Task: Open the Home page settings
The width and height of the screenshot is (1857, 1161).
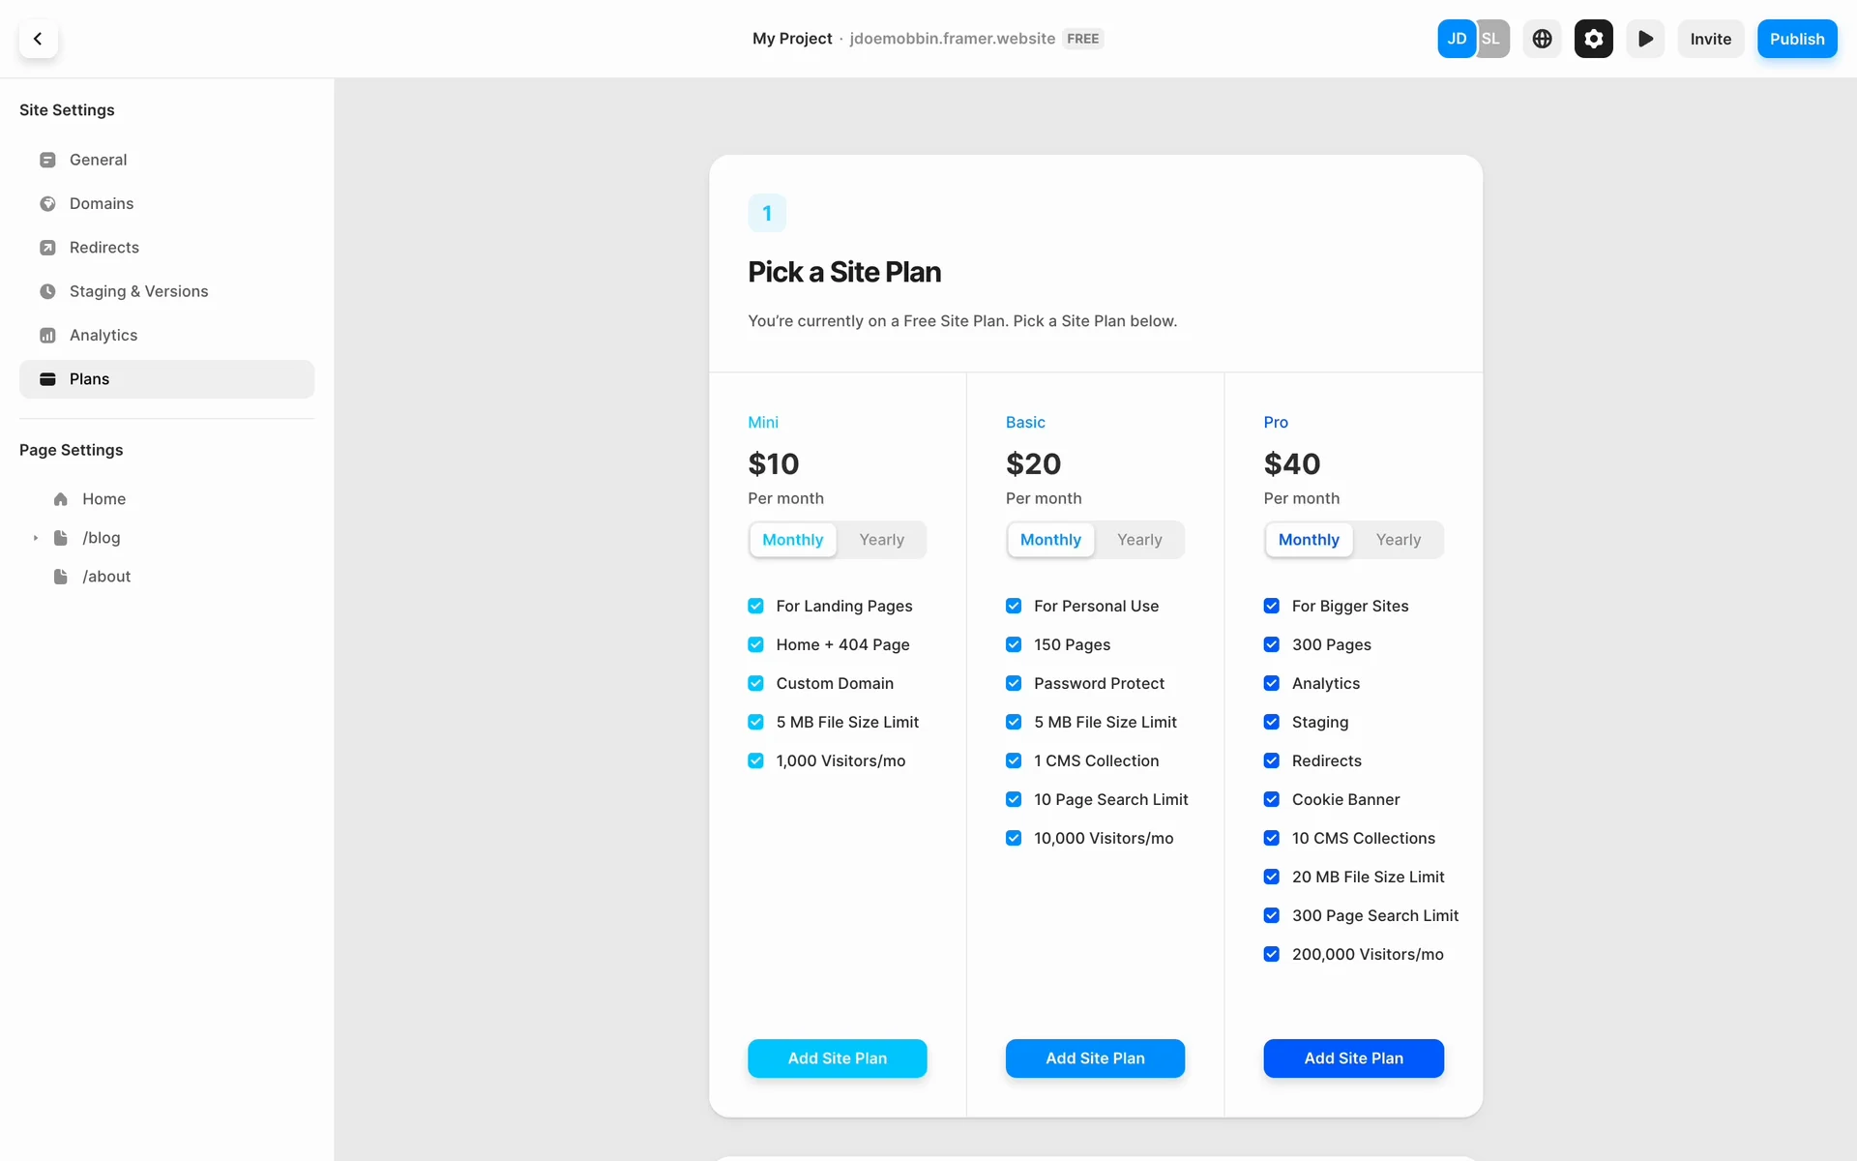Action: click(103, 499)
